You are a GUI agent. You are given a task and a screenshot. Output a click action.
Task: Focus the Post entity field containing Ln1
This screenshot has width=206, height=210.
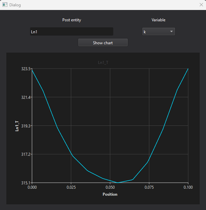(71, 32)
